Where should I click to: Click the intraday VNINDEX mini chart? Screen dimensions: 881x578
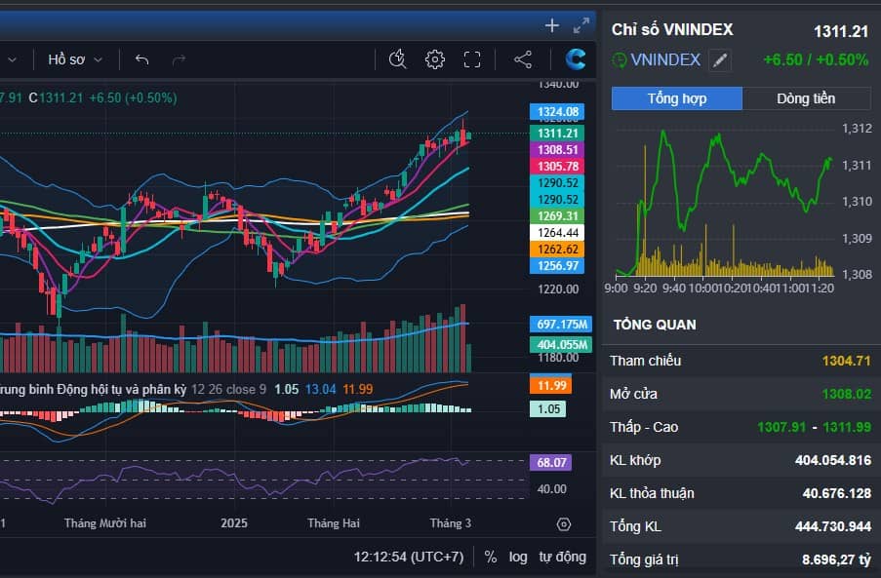[724, 203]
